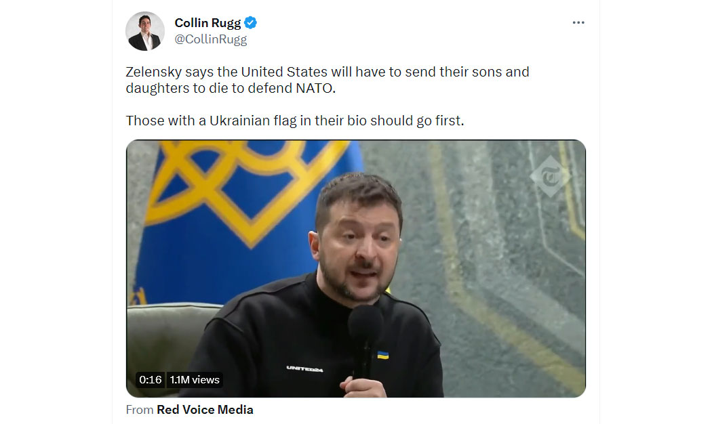Screen dimensions: 712x424
Task: Click the From label below the video
Action: (140, 410)
